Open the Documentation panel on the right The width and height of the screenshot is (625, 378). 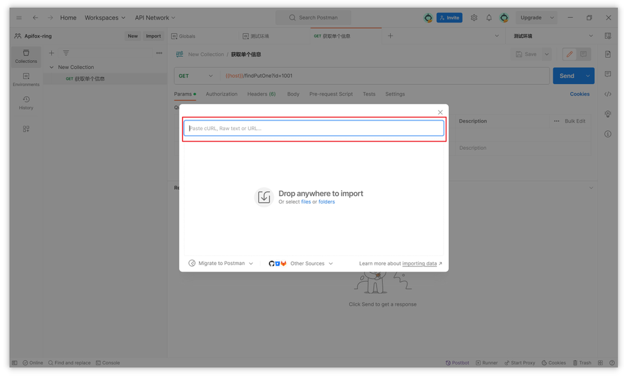coord(607,54)
